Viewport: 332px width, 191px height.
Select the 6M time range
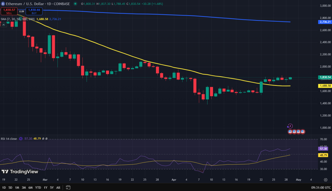30,187
